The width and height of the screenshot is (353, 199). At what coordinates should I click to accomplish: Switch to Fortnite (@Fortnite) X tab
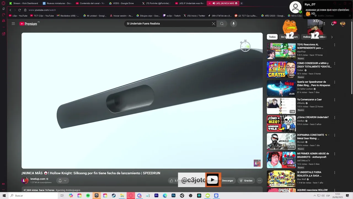(157, 3)
